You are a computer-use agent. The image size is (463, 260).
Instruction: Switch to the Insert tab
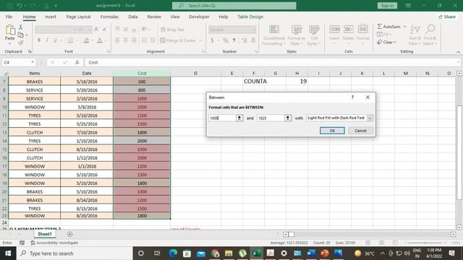tap(50, 17)
